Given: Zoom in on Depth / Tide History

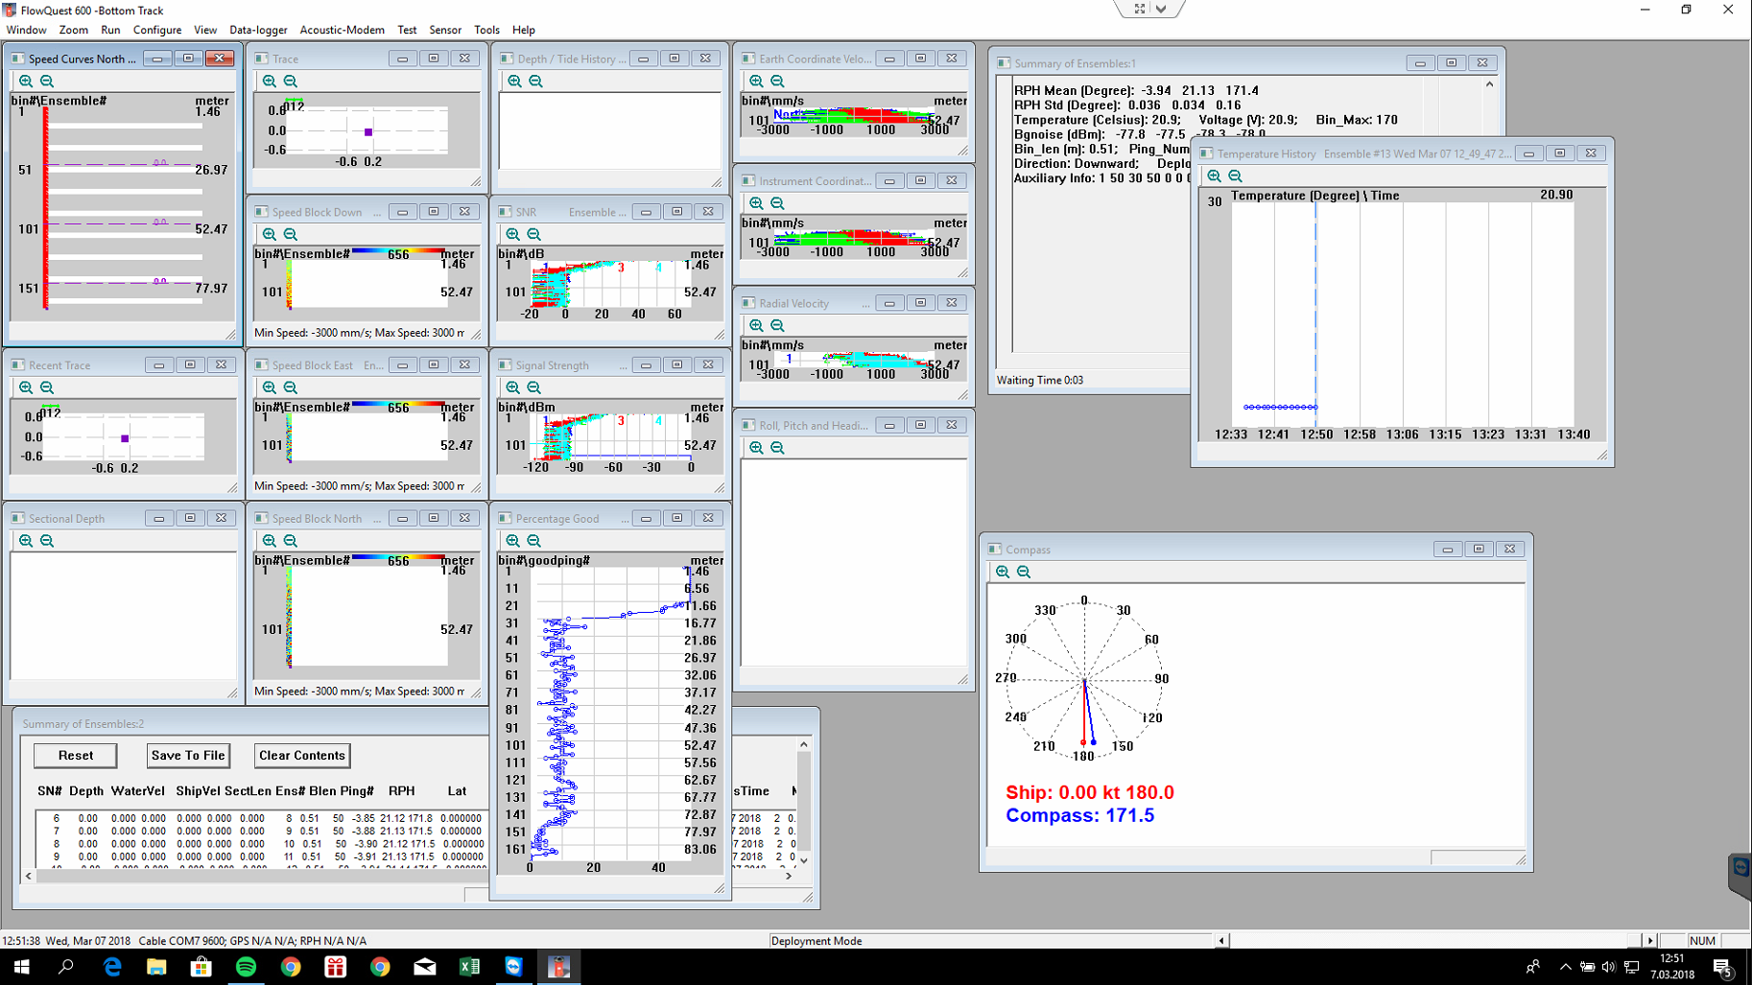Looking at the screenshot, I should tap(515, 82).
